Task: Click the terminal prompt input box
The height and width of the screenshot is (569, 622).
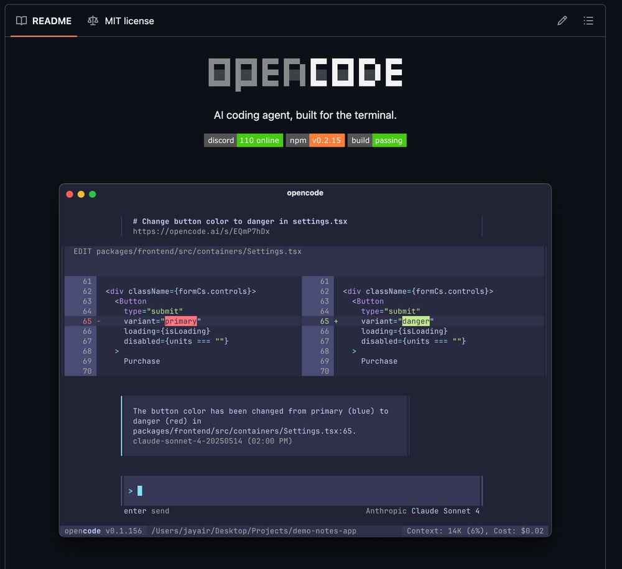Action: point(302,491)
